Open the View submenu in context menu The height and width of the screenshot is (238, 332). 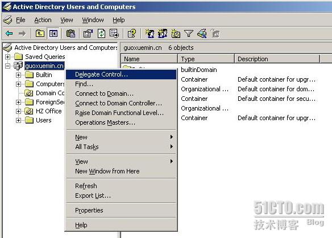[121, 161]
